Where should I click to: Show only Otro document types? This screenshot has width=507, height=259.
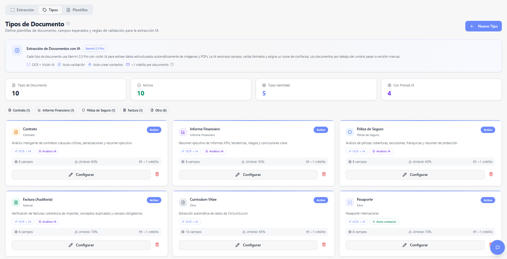[x=158, y=110]
